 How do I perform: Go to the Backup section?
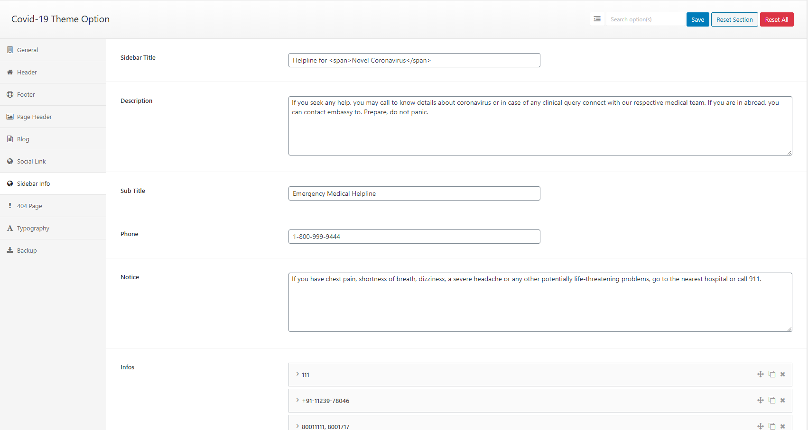(27, 250)
